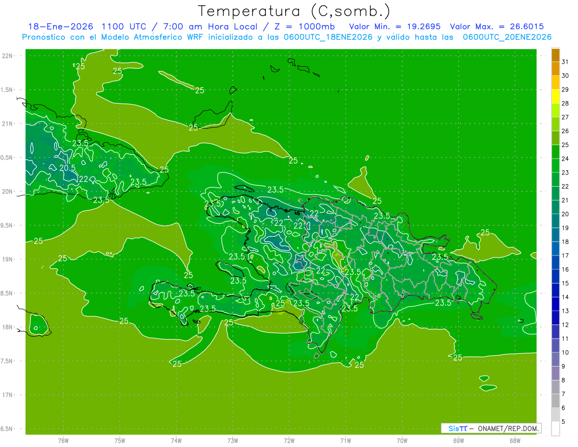
Task: Click the "70W" longitude axis label
Action: [x=402, y=440]
